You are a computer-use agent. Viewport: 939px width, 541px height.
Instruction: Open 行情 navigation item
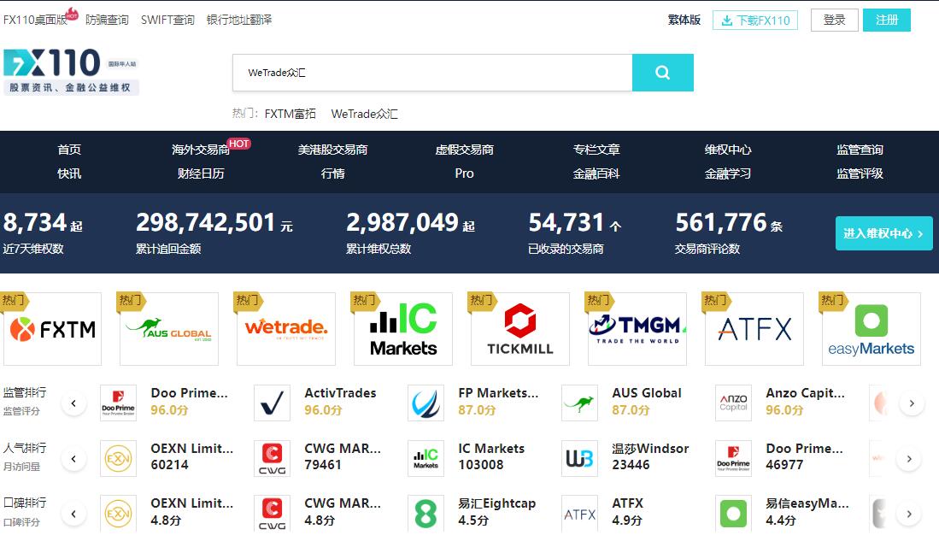332,173
